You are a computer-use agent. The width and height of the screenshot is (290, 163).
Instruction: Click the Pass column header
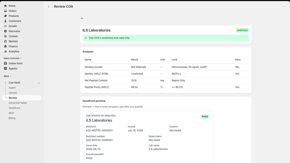[x=238, y=60]
